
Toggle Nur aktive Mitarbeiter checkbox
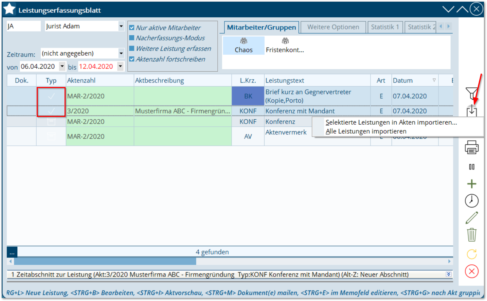(132, 28)
